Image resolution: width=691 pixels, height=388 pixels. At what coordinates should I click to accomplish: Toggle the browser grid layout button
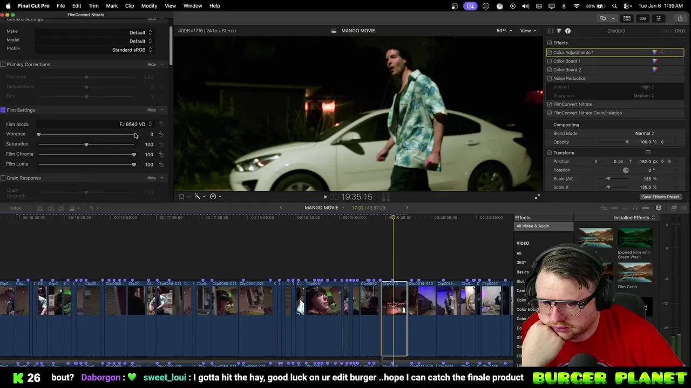coord(627,18)
